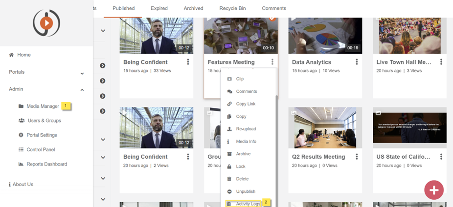Click the first round arrow expander in list

point(103,65)
